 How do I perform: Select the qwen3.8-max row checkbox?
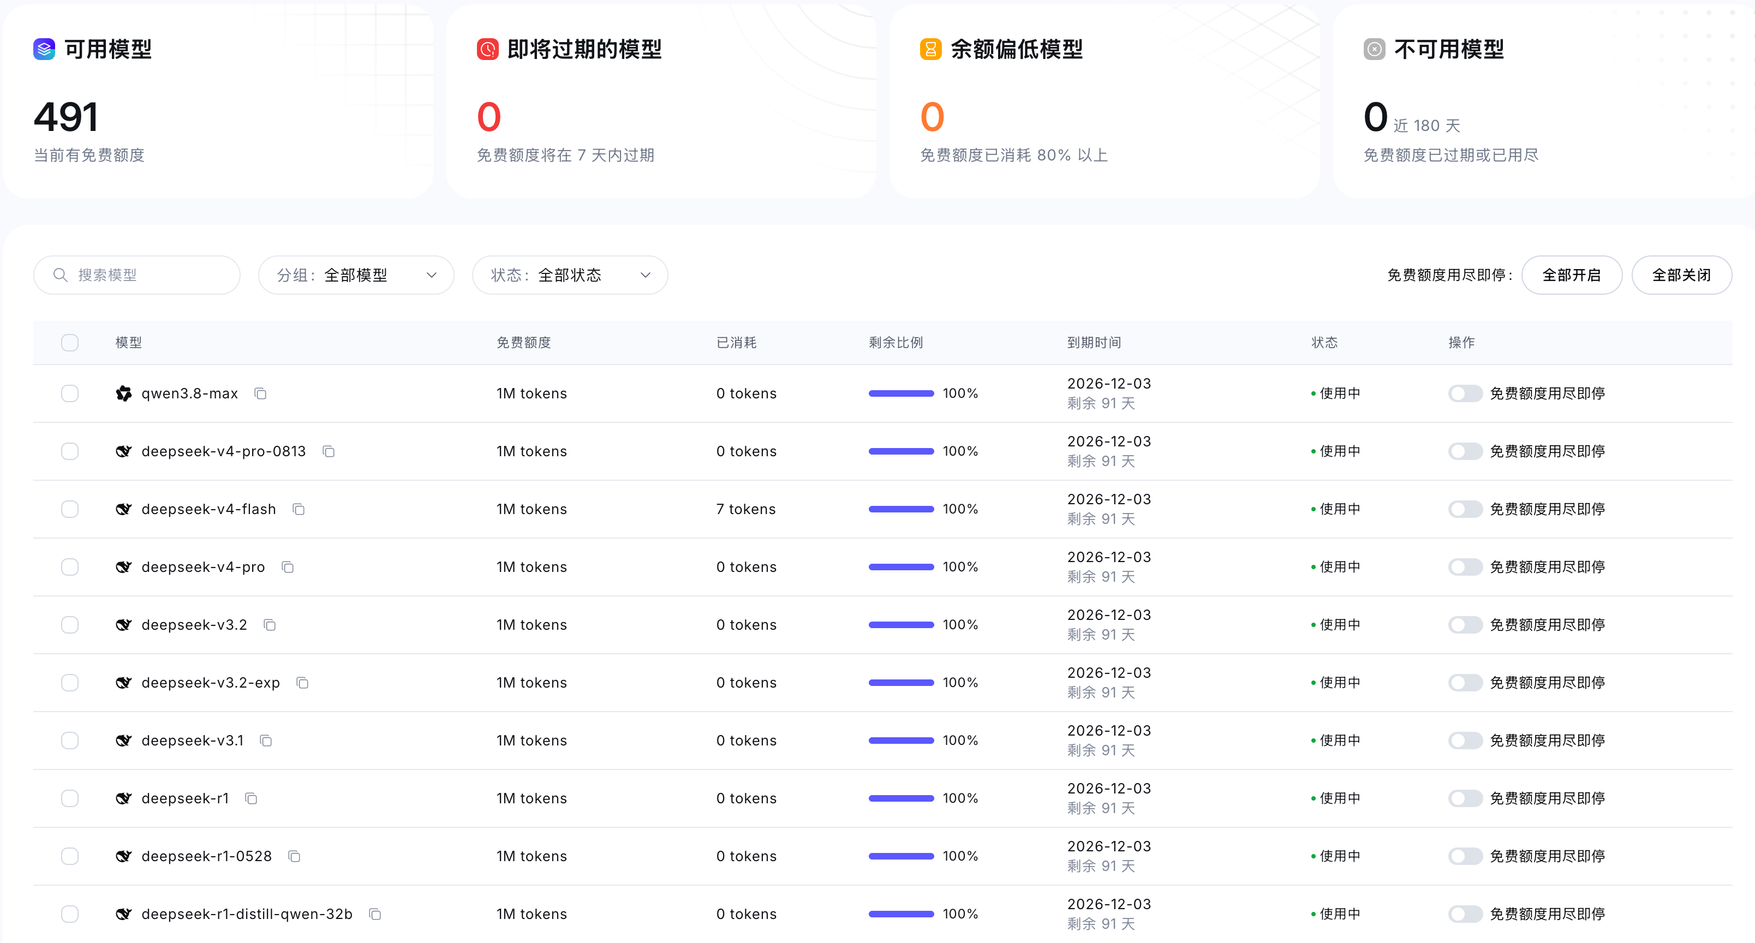[69, 394]
